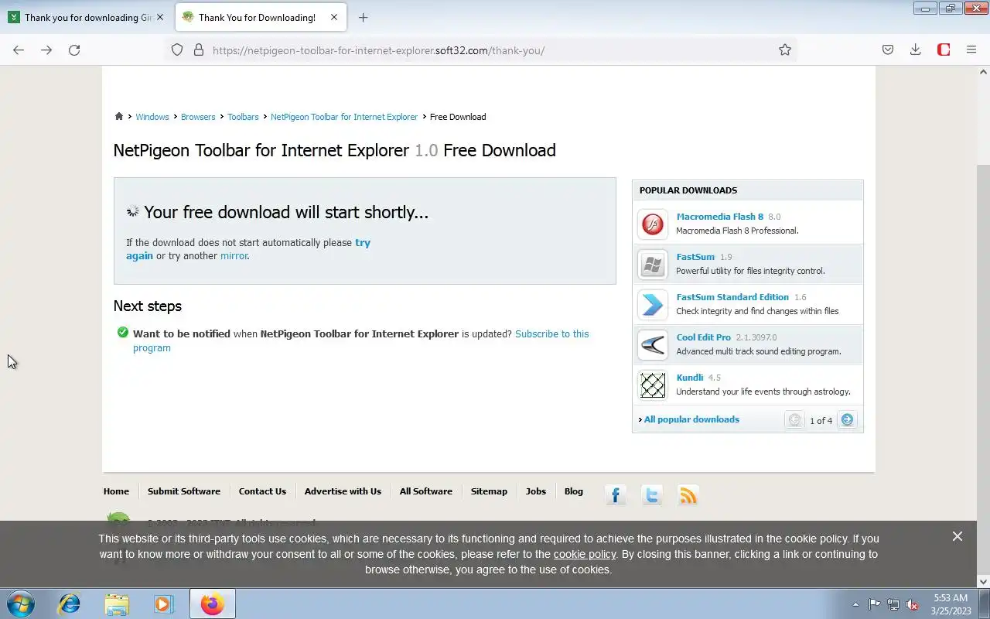Open the RSS feed icon
Viewport: 990px width, 619px height.
coord(688,495)
